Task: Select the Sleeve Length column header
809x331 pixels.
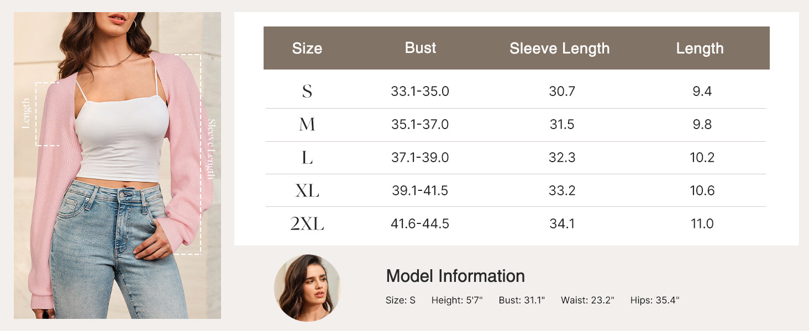Action: coord(559,49)
